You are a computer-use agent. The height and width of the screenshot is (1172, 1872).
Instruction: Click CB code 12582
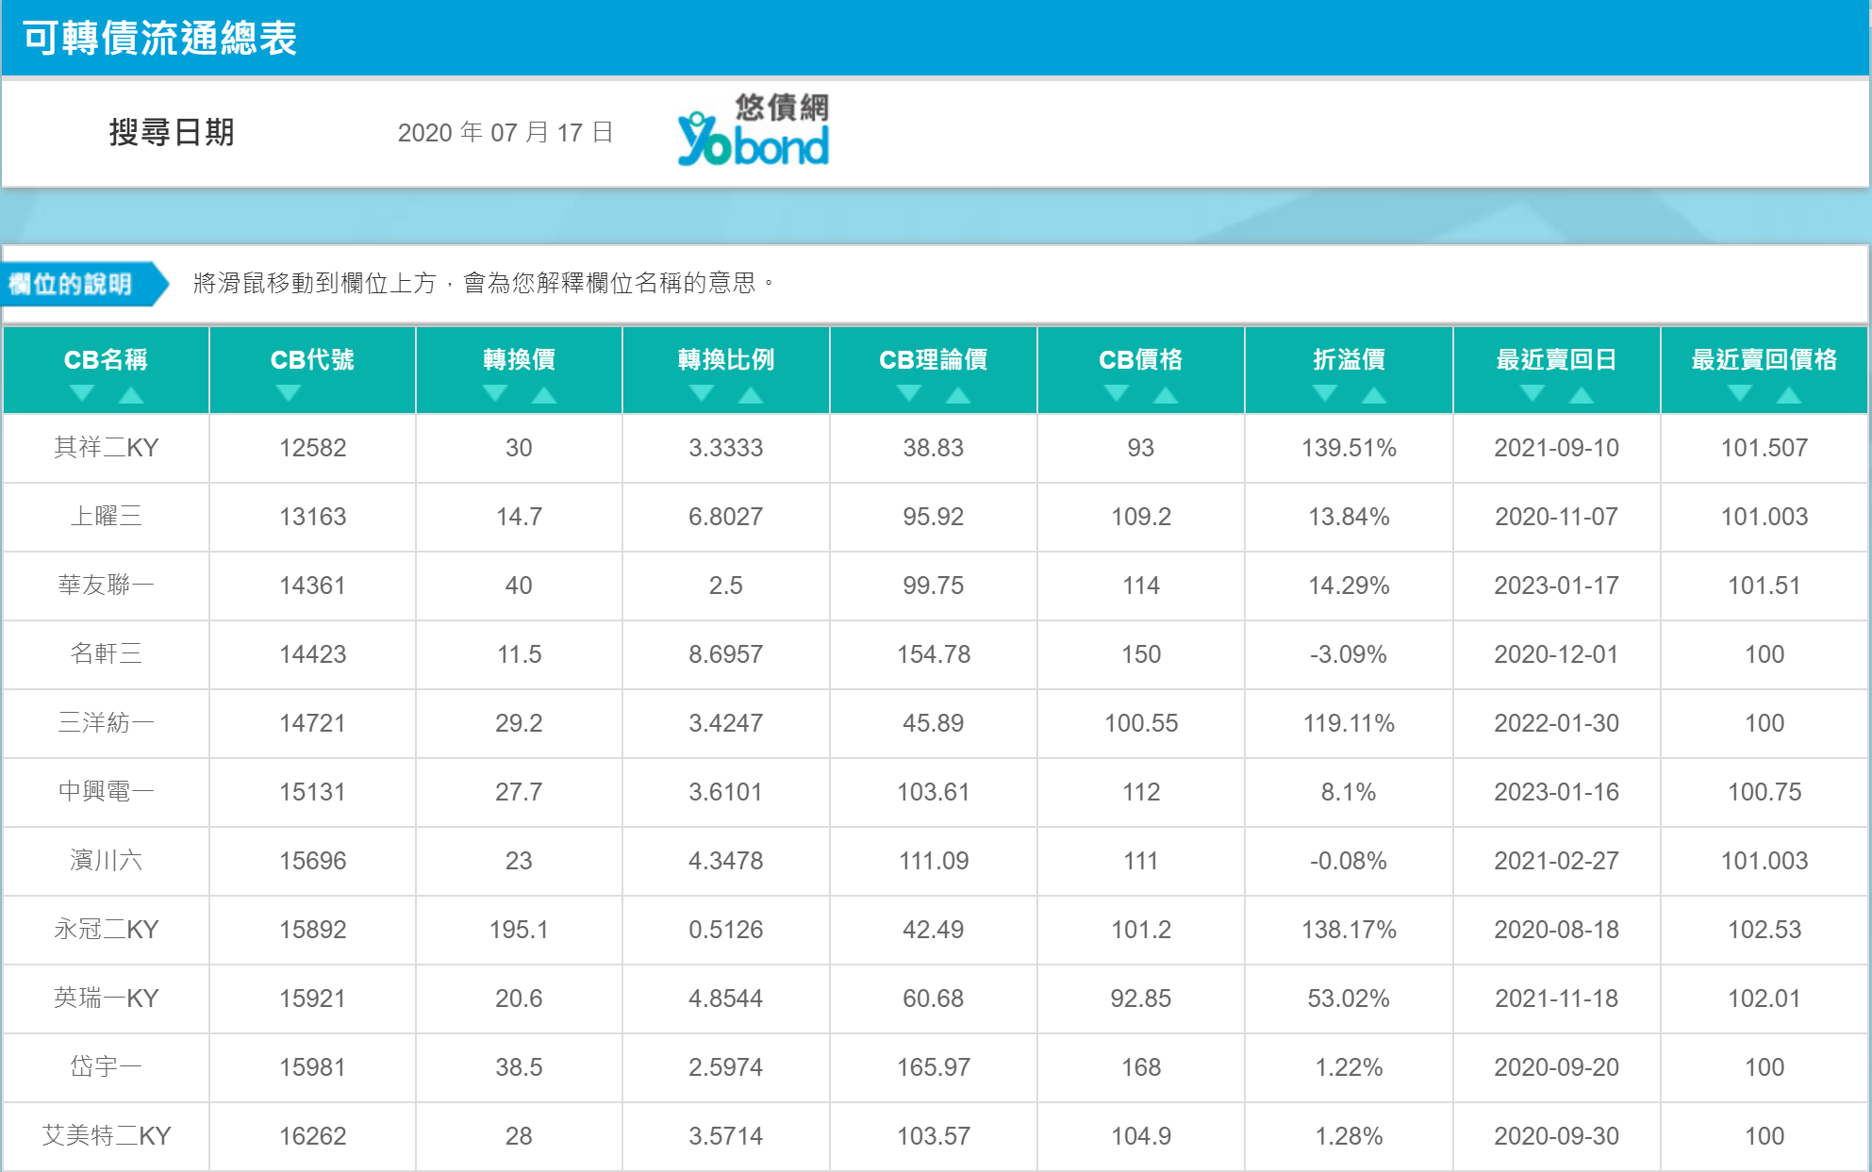coord(312,448)
